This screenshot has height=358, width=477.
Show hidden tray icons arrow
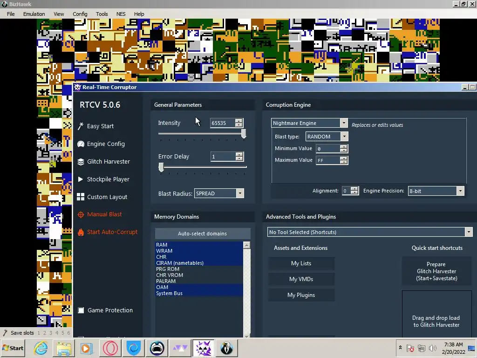(x=400, y=348)
